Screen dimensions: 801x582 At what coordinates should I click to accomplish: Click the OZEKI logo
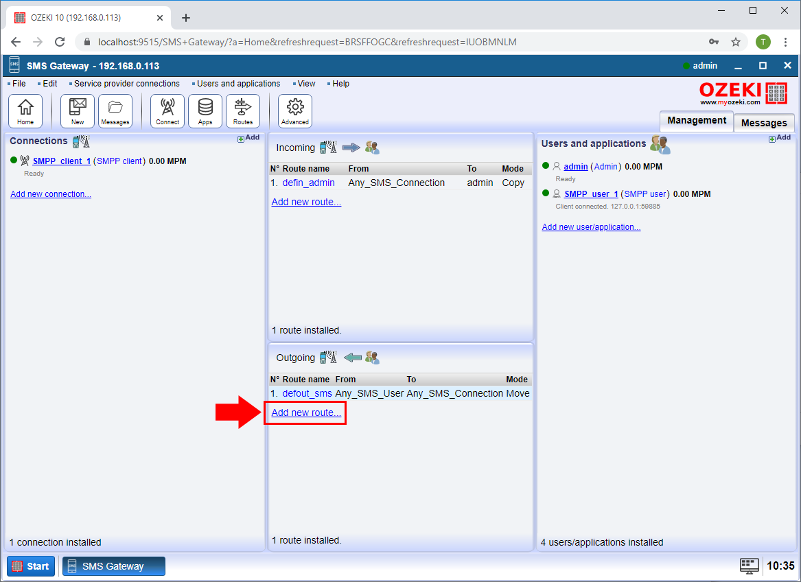[743, 93]
